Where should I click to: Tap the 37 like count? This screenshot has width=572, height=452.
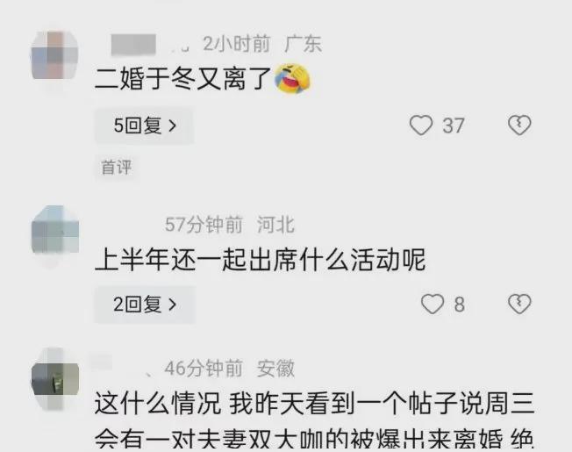click(454, 126)
